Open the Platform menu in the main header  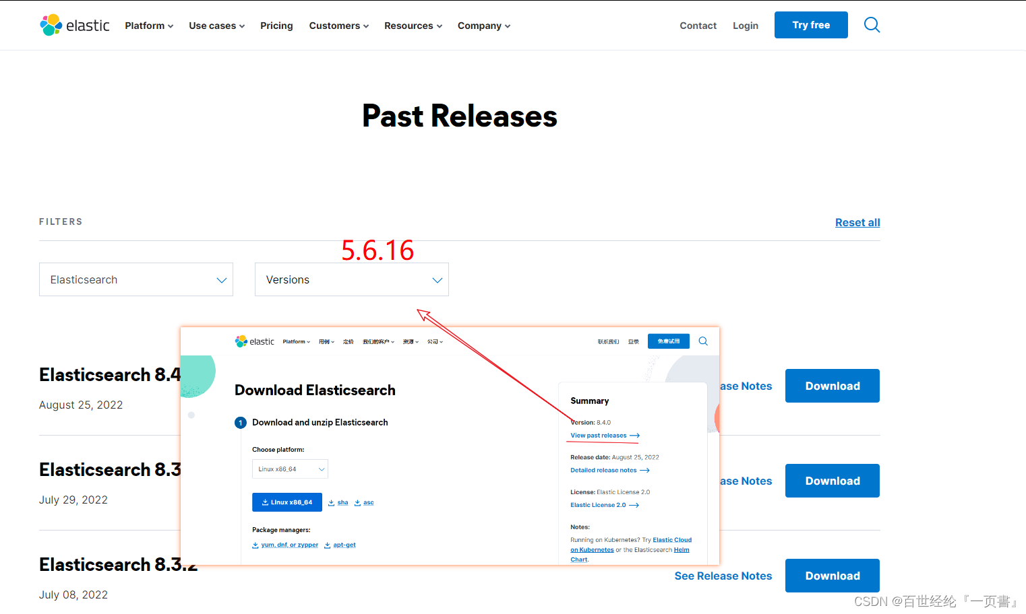tap(149, 26)
